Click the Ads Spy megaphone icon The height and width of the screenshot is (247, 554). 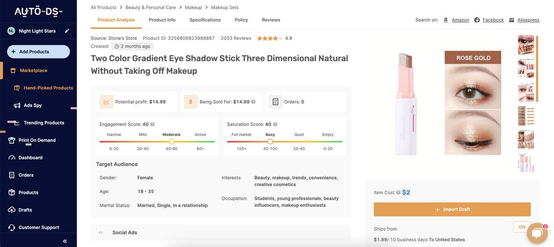point(17,105)
